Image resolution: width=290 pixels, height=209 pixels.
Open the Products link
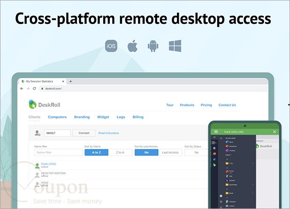[x=187, y=105]
